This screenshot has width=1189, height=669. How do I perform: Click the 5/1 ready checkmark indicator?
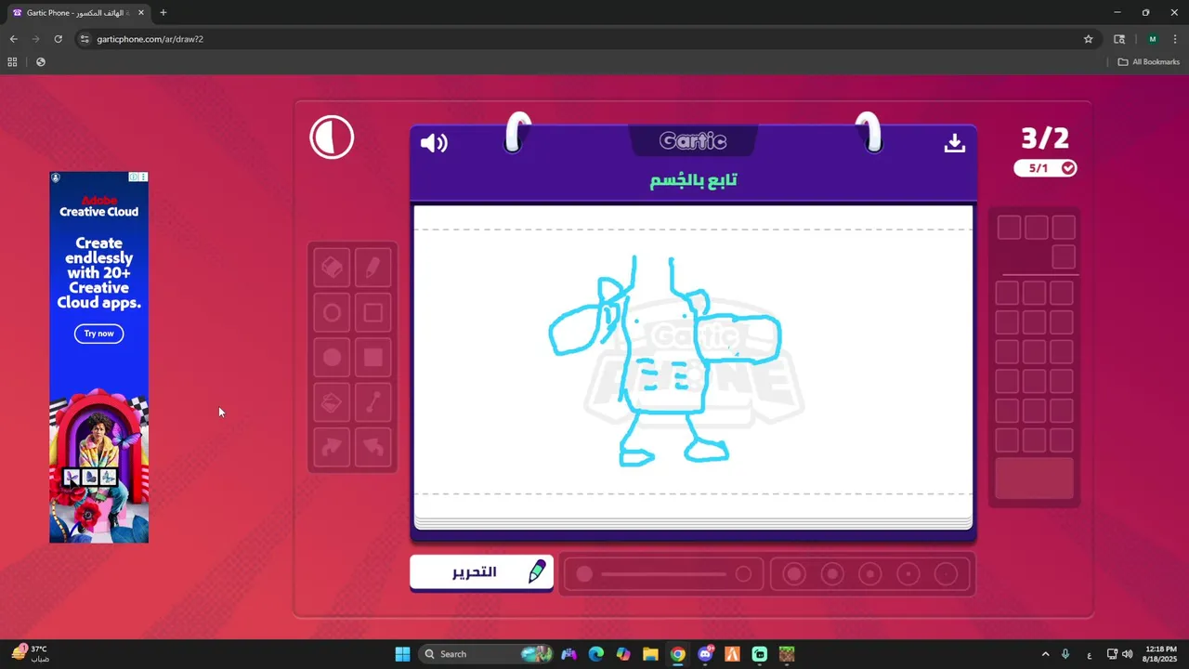[x=1045, y=168]
